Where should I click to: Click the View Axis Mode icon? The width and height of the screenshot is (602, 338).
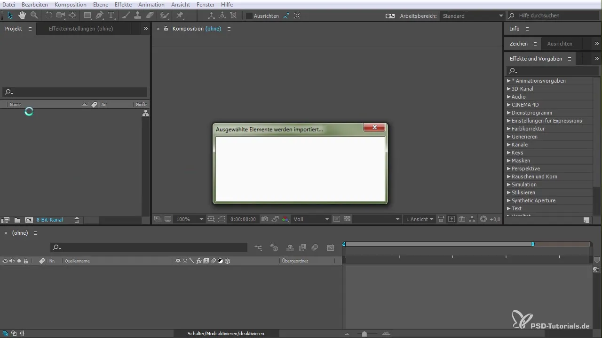click(x=233, y=15)
